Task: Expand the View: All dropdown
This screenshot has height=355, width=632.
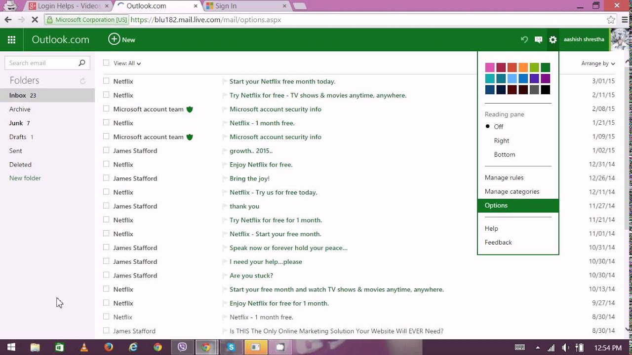Action: coord(127,63)
